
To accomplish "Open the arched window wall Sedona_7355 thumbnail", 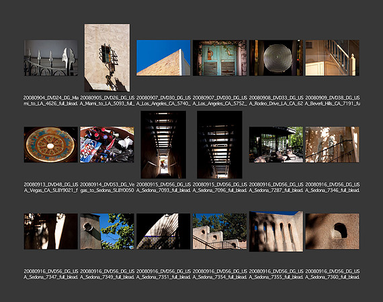I will (x=276, y=232).
